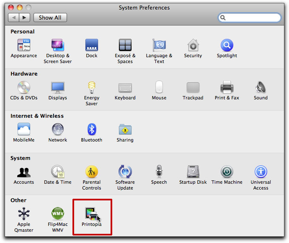Open Desktop & Screen Saver settings
Screen dimensions: 289x243
pos(58,46)
